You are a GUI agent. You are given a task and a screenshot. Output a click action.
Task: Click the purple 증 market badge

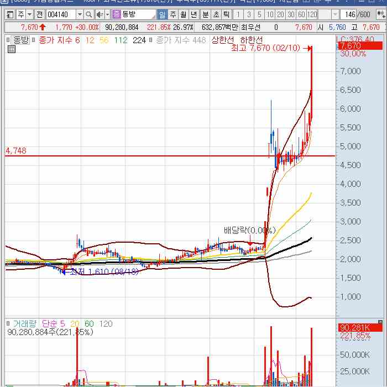[x=116, y=14]
